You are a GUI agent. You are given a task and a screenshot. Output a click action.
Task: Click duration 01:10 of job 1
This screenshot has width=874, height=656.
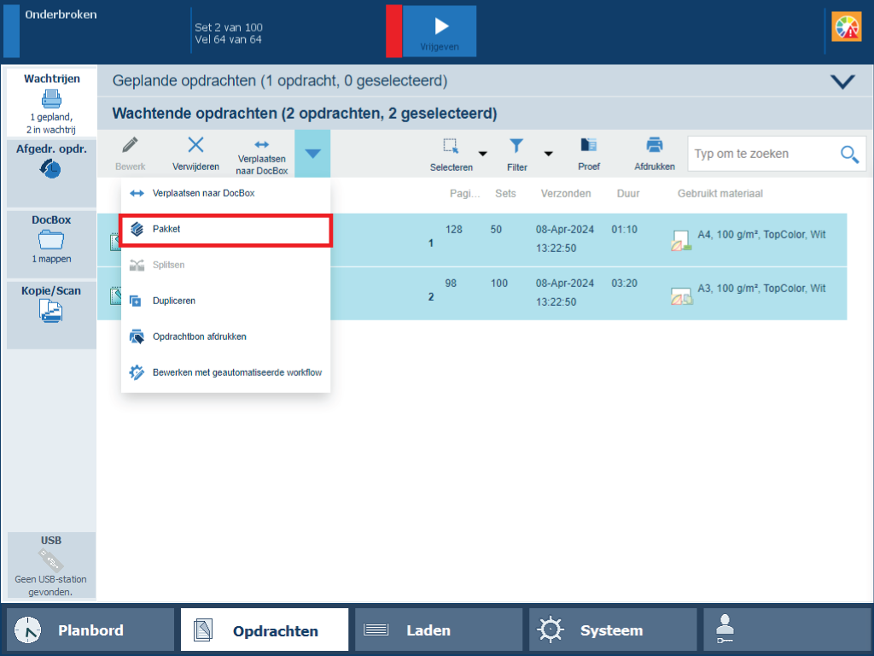coord(624,229)
